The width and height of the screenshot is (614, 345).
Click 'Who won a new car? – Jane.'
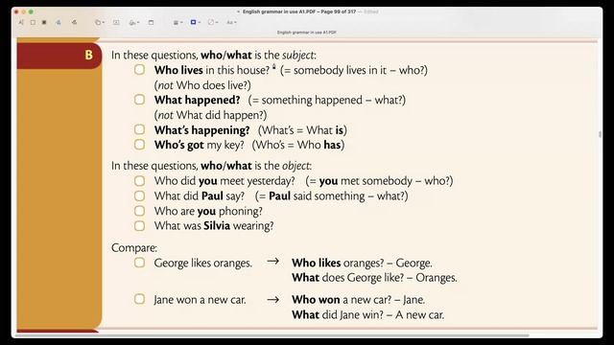[x=358, y=300]
